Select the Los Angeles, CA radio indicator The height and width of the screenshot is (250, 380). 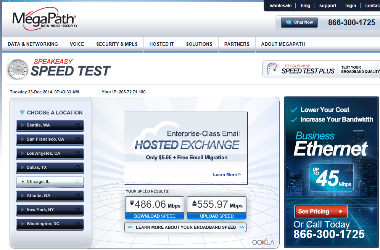click(77, 153)
